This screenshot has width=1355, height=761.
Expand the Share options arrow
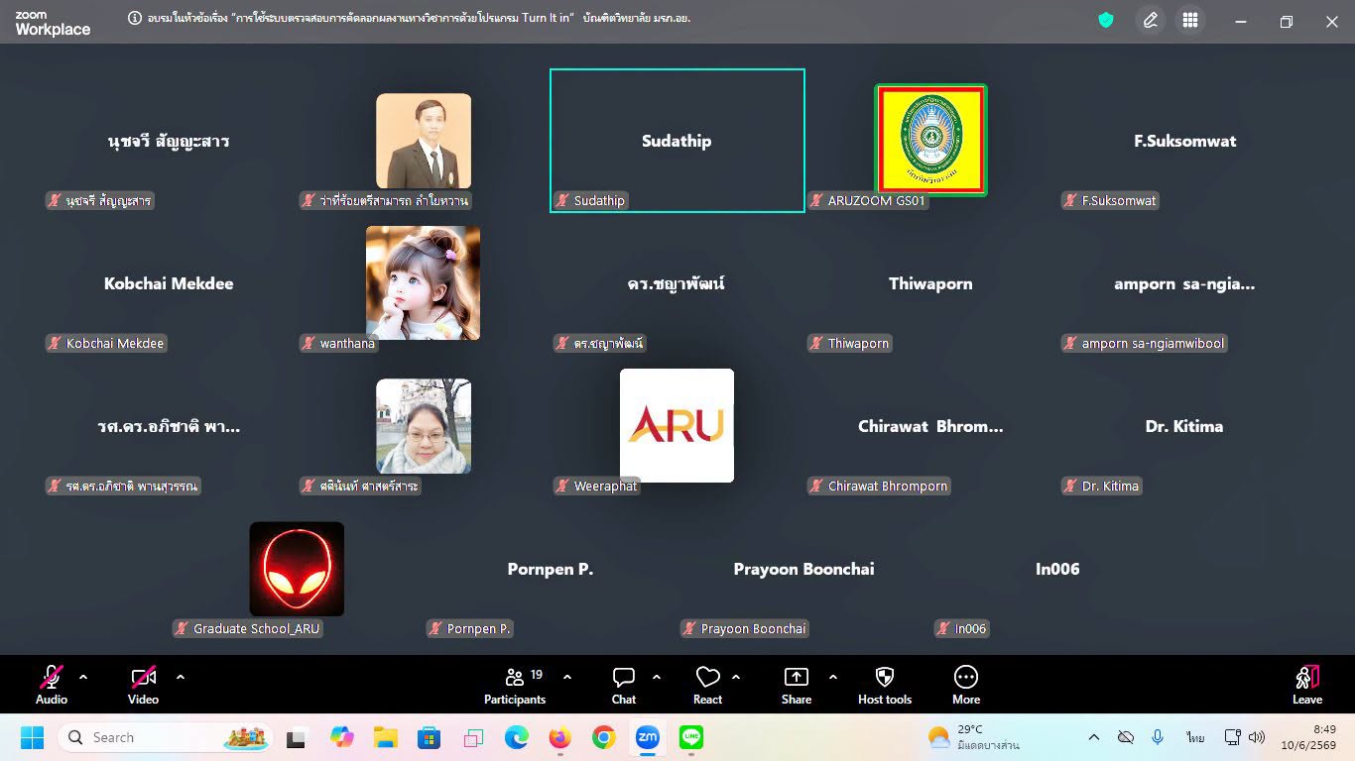click(x=833, y=678)
